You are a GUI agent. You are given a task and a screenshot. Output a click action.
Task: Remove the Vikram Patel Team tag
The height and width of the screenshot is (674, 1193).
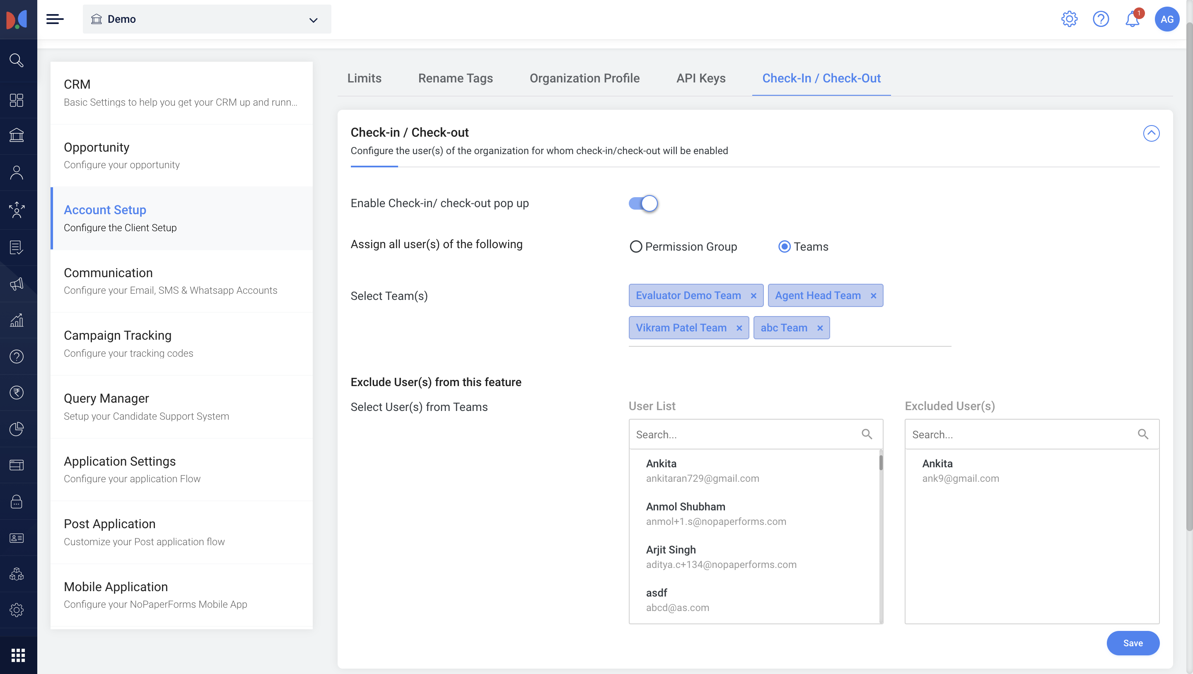(x=739, y=328)
